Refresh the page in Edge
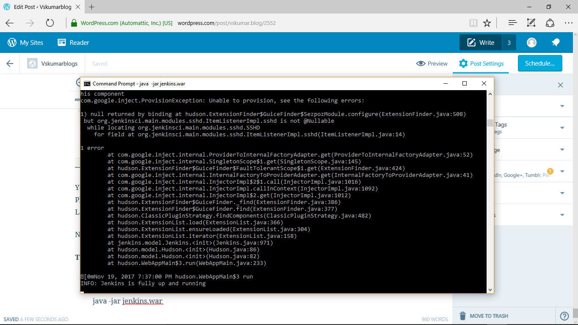Image resolution: width=578 pixels, height=325 pixels. (x=50, y=23)
